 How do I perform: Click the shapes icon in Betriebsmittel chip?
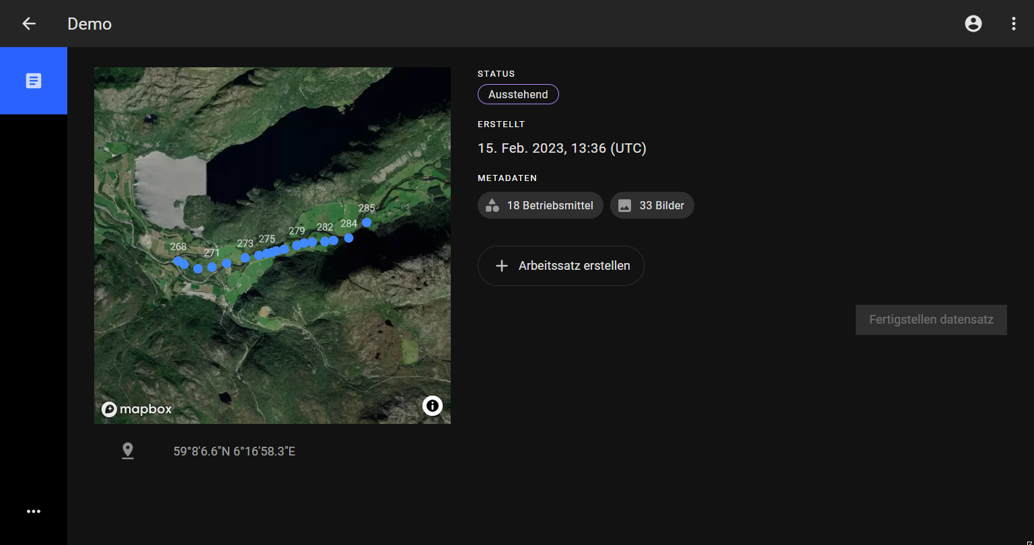[x=492, y=205]
